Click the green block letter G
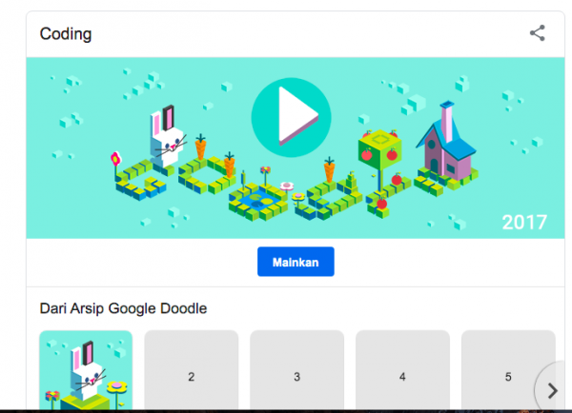Screen dimensions: 572x413 pos(140,180)
